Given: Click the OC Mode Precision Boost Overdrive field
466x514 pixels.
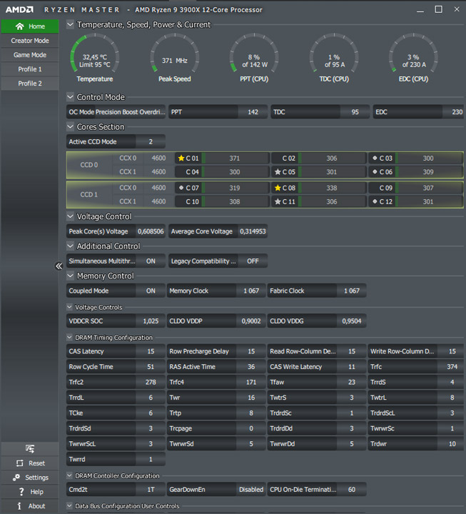Looking at the screenshot, I should [116, 112].
